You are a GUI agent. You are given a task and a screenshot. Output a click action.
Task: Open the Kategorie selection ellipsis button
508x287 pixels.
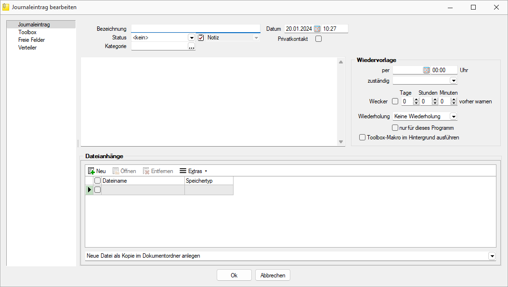tap(192, 47)
